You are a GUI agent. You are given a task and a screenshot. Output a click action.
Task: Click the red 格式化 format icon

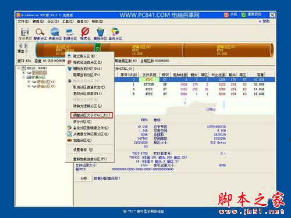click(x=85, y=32)
